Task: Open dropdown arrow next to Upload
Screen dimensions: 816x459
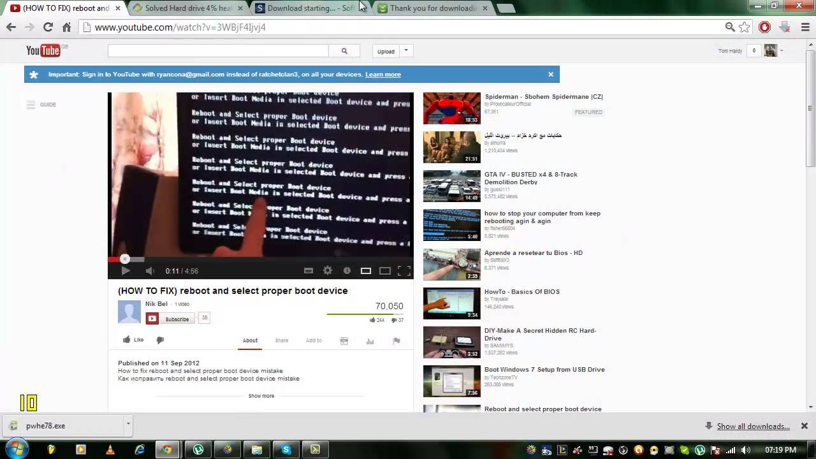Action: coord(406,51)
